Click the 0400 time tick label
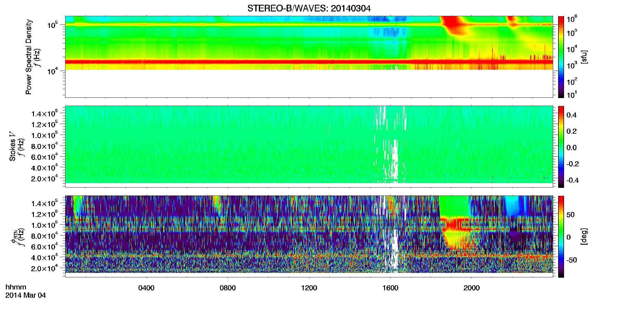Screen dimensions: 618x318 (x=146, y=288)
